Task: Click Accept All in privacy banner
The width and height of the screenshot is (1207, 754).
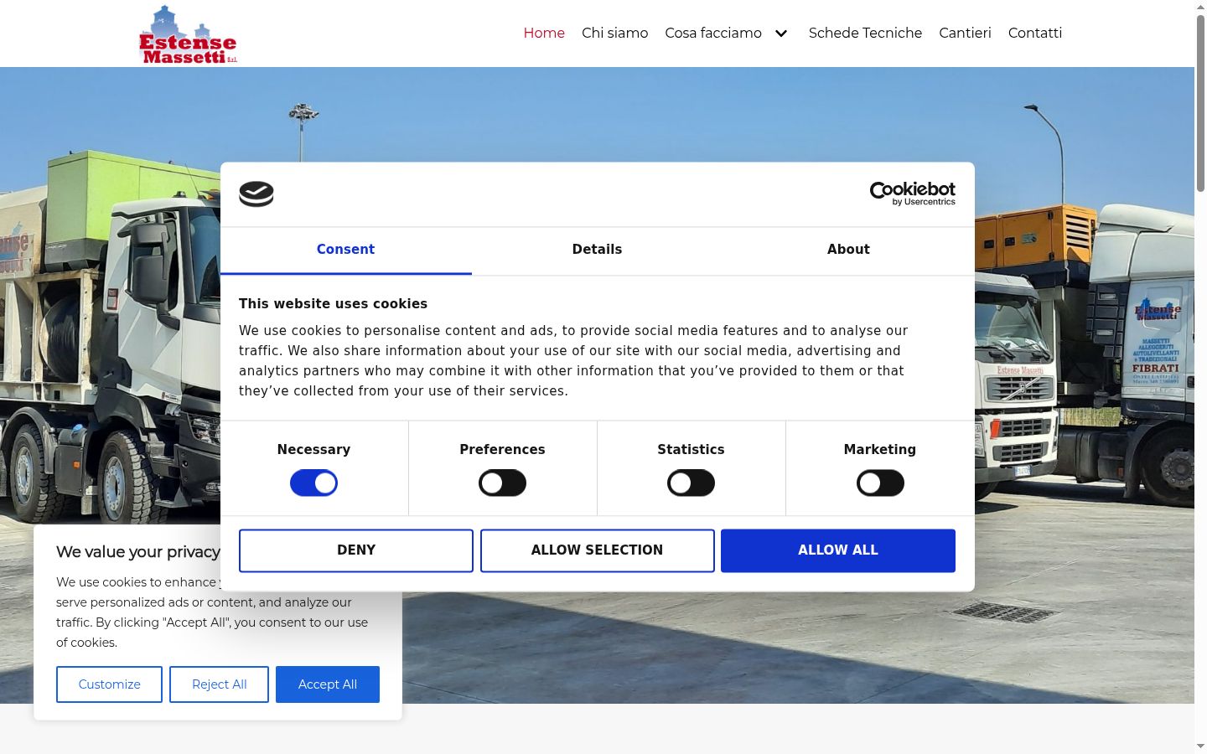Action: click(x=328, y=684)
